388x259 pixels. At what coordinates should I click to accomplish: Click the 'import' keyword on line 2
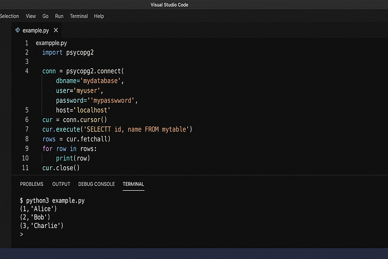pos(52,53)
